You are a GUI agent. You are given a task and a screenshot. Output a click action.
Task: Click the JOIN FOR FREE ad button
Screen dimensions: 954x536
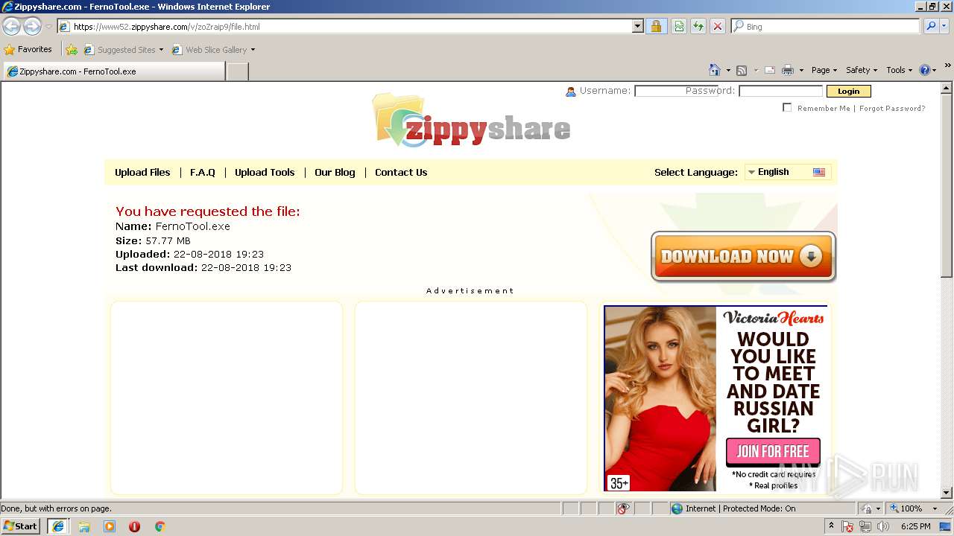point(773,451)
